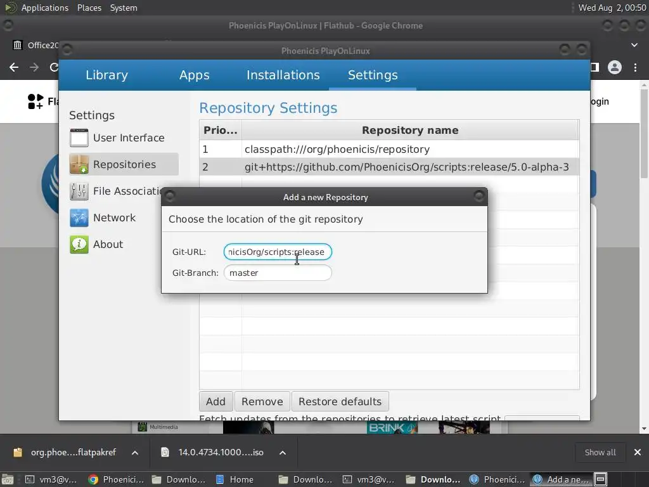649x487 pixels.
Task: Open User Interface settings icon
Action: tap(79, 138)
